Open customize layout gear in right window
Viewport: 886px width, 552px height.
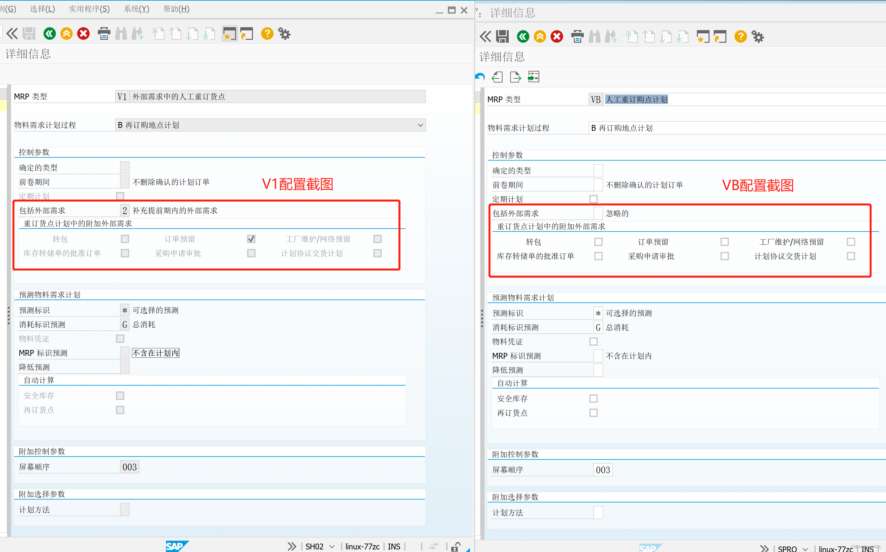758,37
